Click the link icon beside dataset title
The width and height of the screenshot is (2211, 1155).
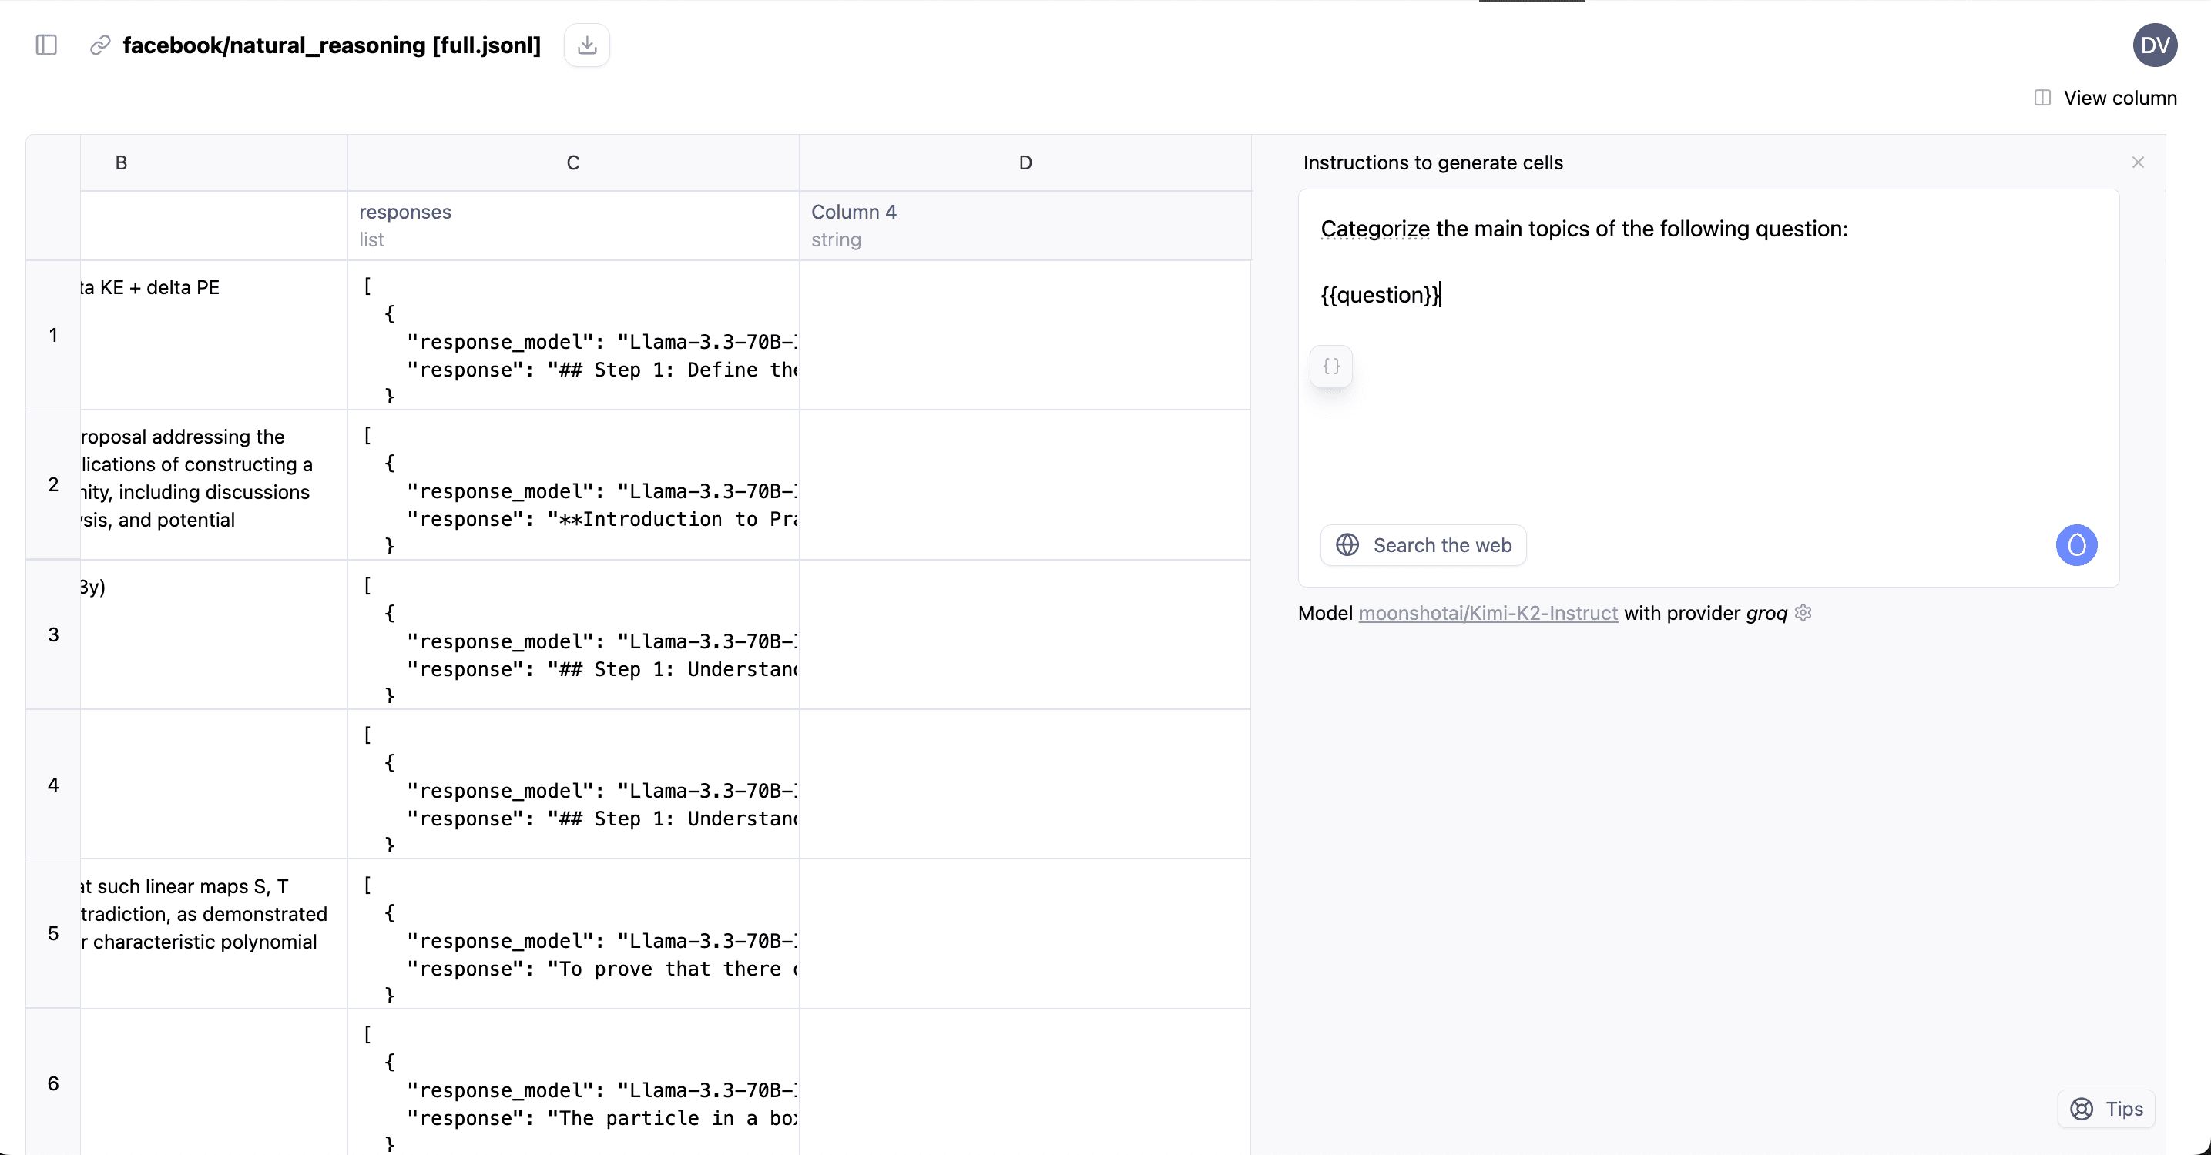pos(100,45)
